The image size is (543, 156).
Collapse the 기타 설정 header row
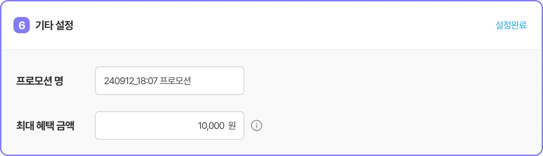pos(271,25)
